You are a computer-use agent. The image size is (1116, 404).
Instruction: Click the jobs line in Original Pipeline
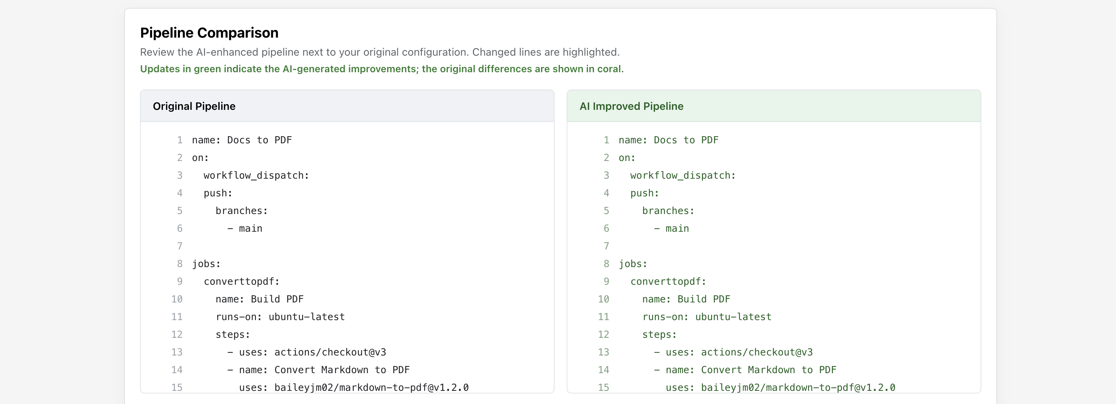click(206, 264)
